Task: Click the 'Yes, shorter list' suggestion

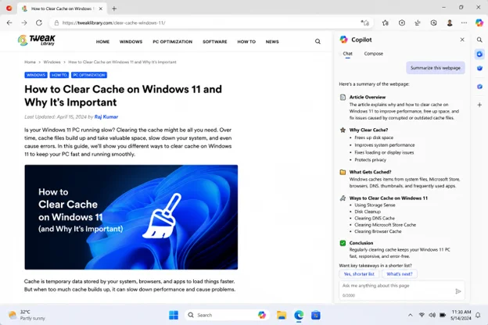Action: (x=359, y=274)
